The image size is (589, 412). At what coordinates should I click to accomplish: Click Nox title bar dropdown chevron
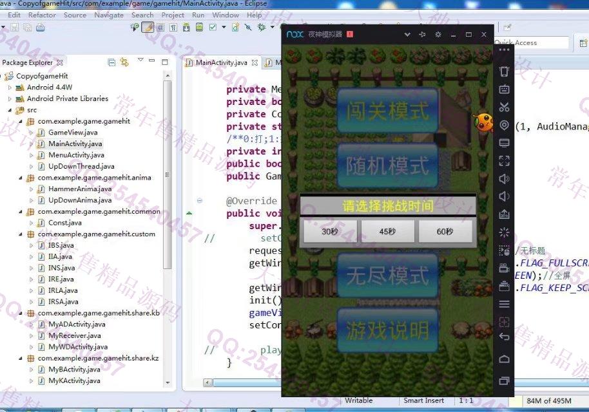point(407,35)
